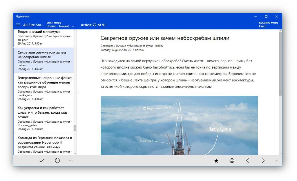Switch to All Site Stories view
Viewport: 297px width, 181px height.
coord(33,25)
